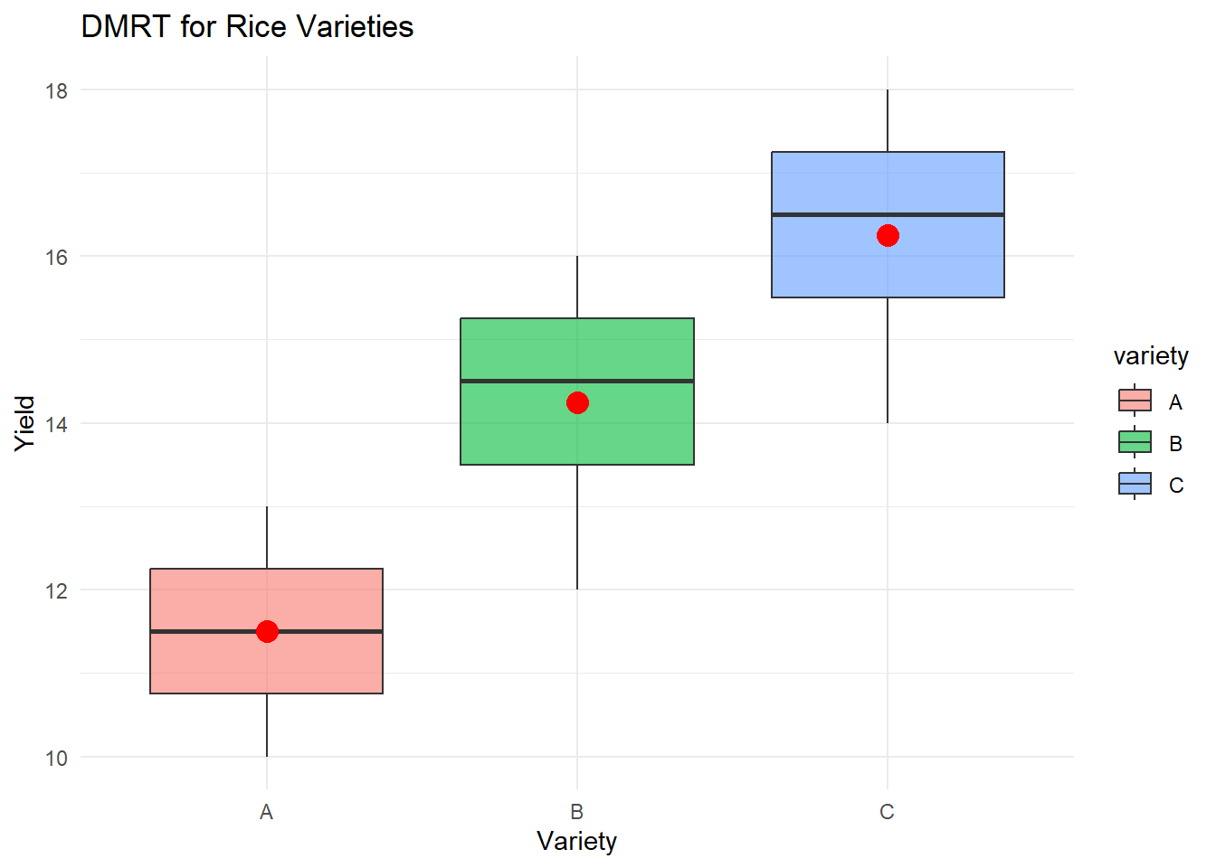Screen dimensions: 1216x868
Task: Click the y-axis tick label 10
Action: [56, 758]
